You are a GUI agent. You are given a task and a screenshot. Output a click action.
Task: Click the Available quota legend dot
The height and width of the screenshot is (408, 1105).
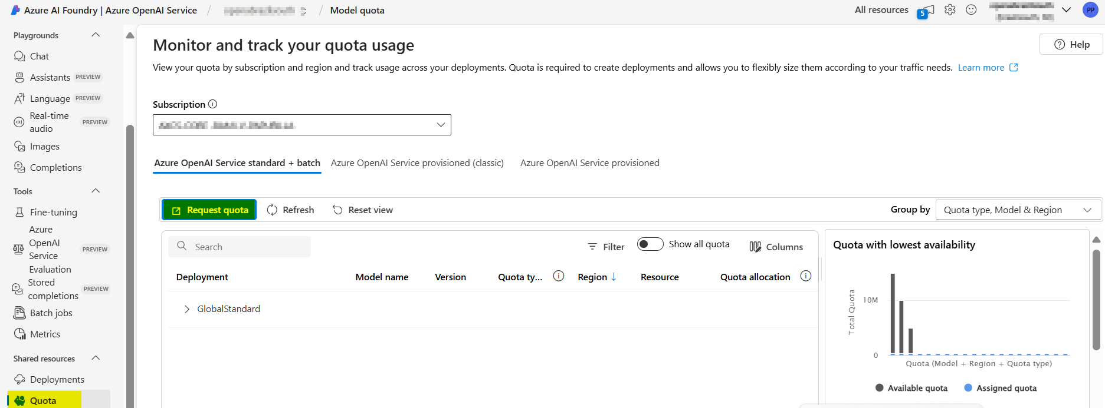pyautogui.click(x=879, y=387)
